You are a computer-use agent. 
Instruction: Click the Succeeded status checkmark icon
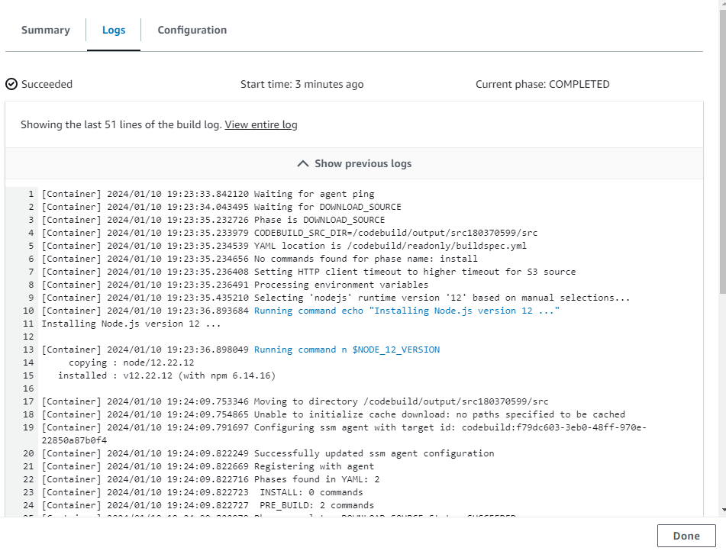pos(11,84)
